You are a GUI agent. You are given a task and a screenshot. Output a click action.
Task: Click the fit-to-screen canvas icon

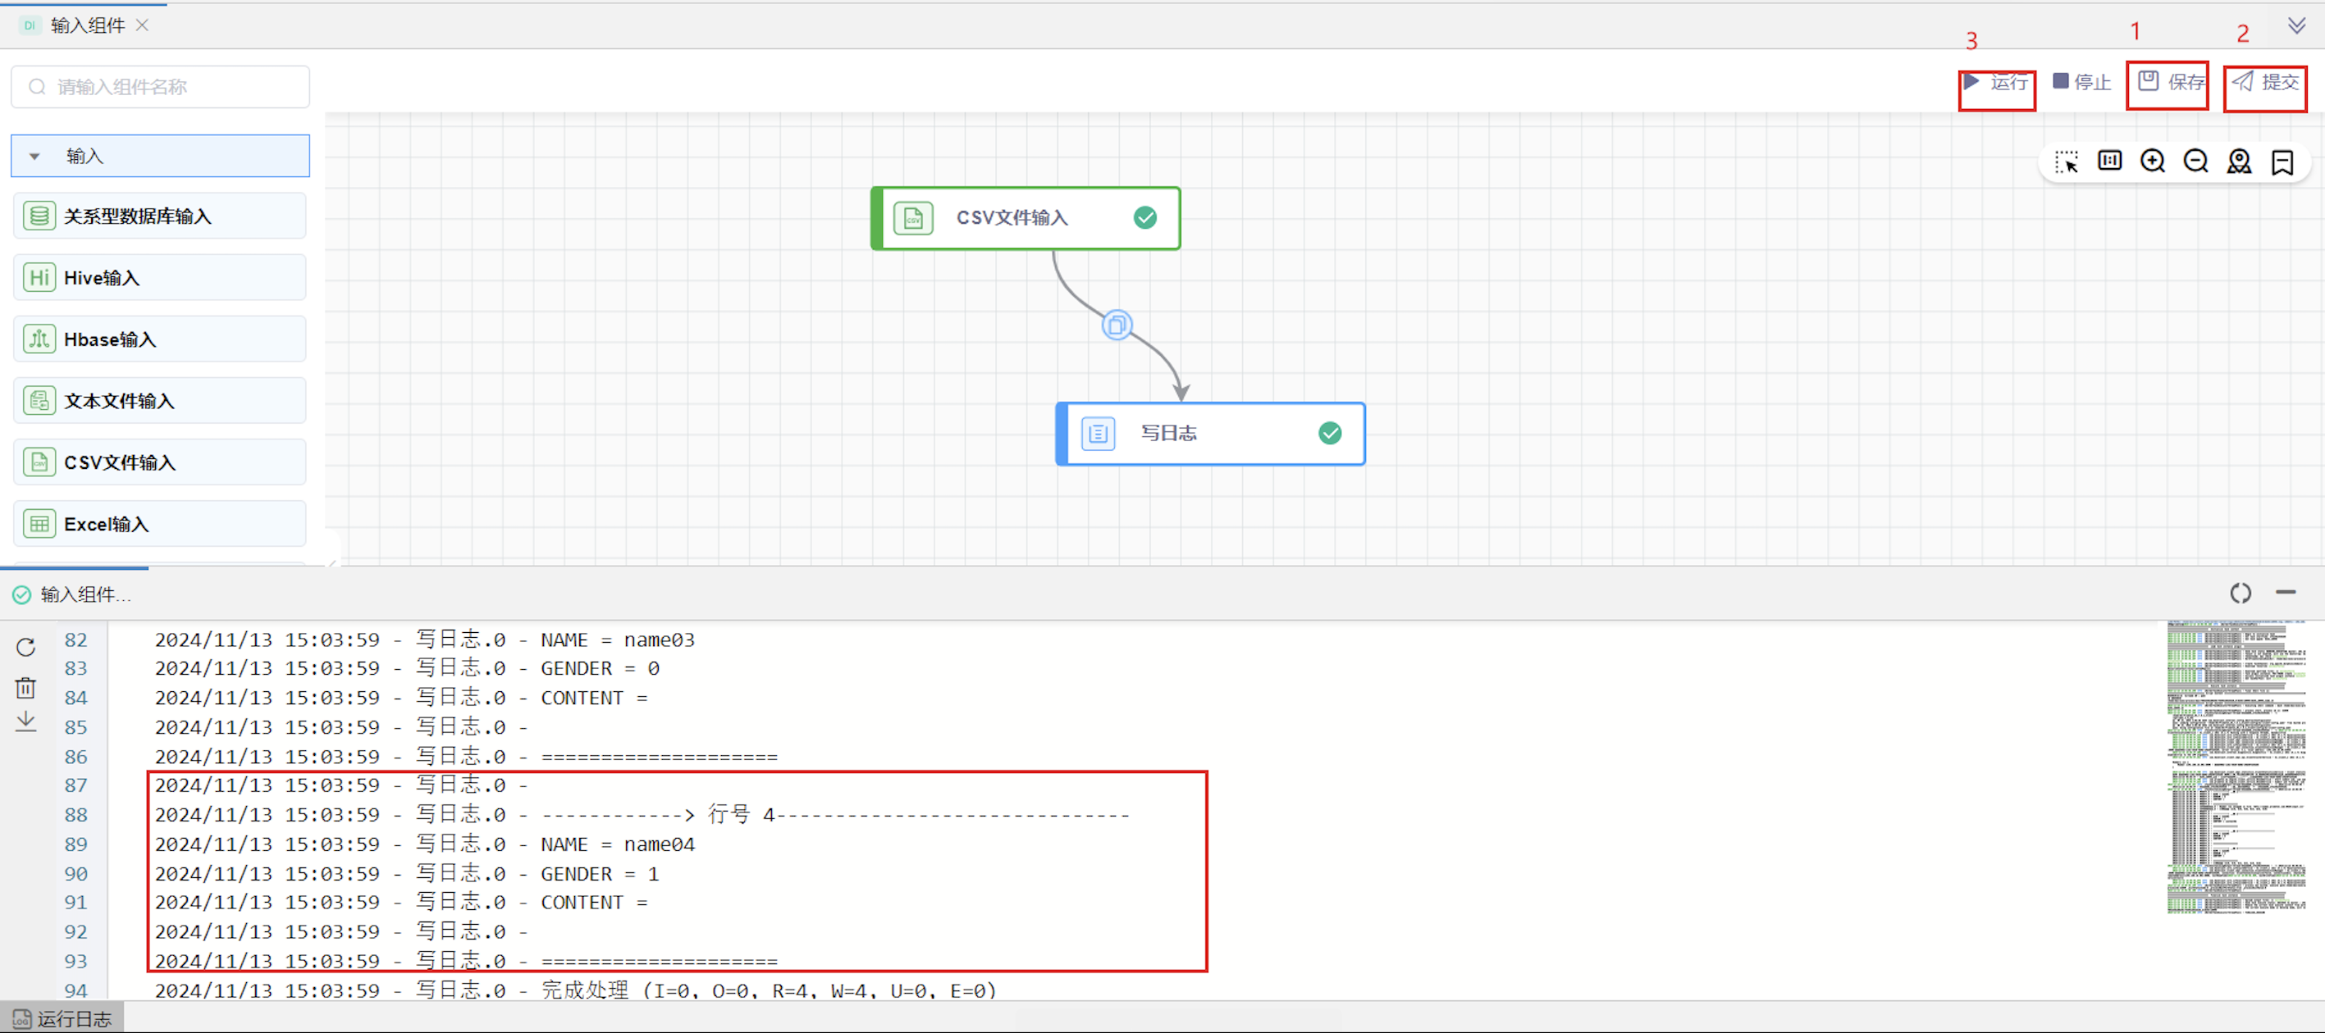pos(2109,161)
